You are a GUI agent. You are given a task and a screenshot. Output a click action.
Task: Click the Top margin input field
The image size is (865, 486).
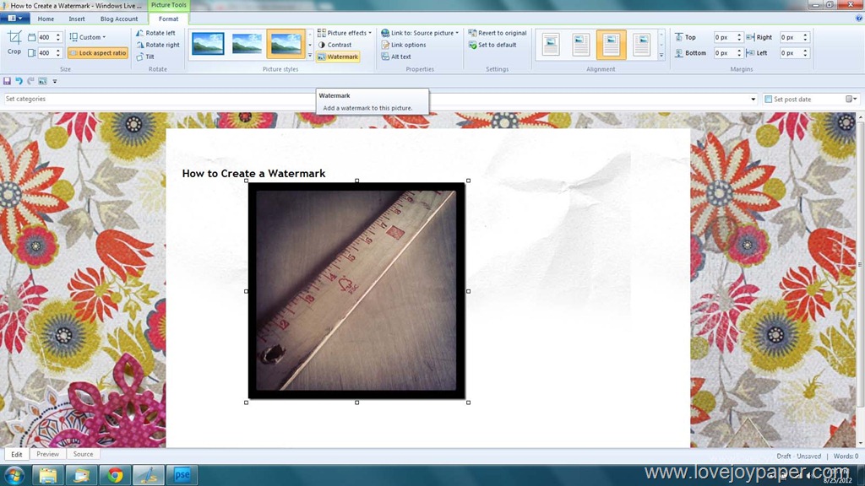[724, 37]
